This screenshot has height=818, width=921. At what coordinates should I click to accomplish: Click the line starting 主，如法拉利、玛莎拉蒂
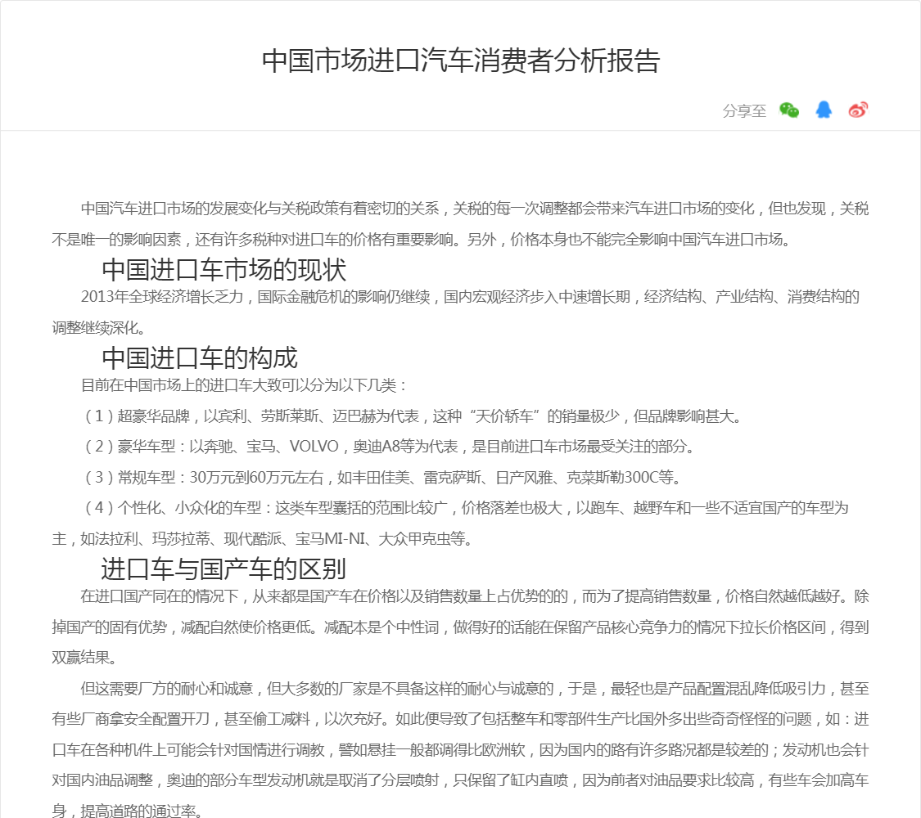click(263, 538)
